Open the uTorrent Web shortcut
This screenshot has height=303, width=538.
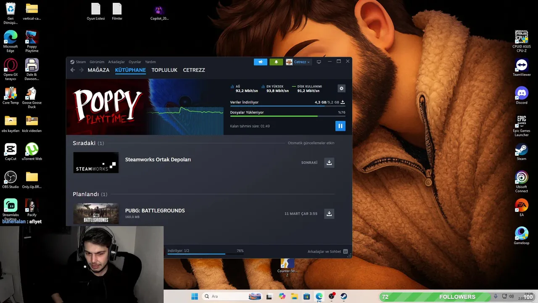coord(32,152)
